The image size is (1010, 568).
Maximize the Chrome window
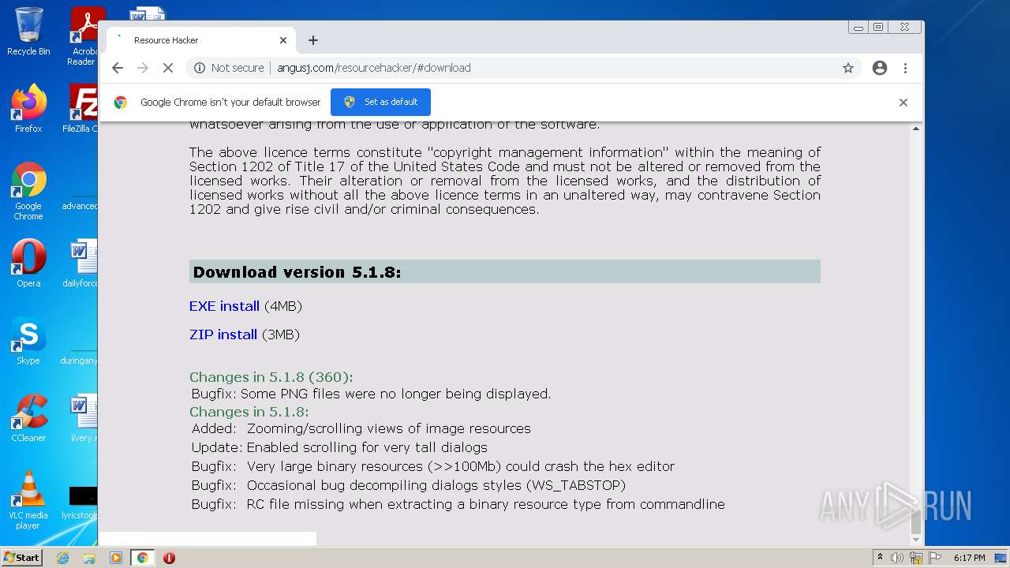[x=878, y=28]
